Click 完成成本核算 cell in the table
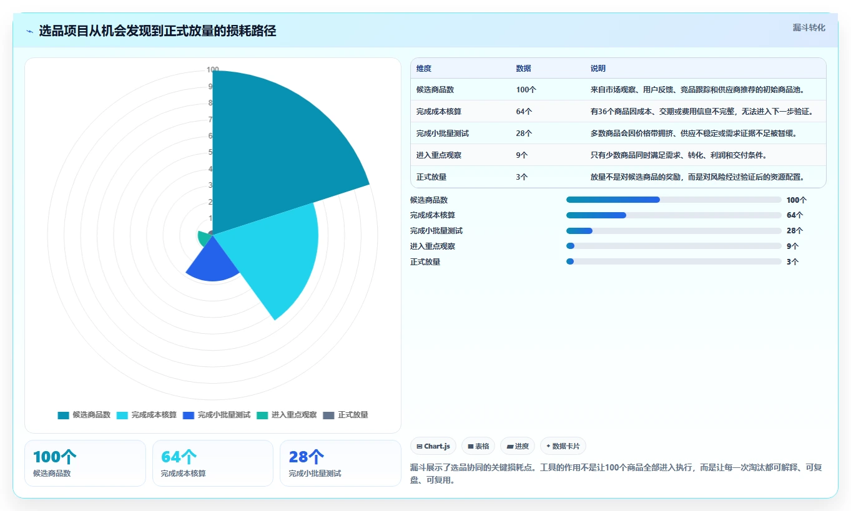 pos(439,112)
